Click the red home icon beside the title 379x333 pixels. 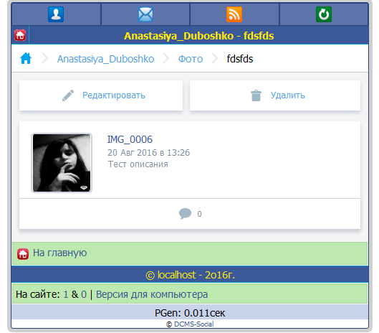20,35
